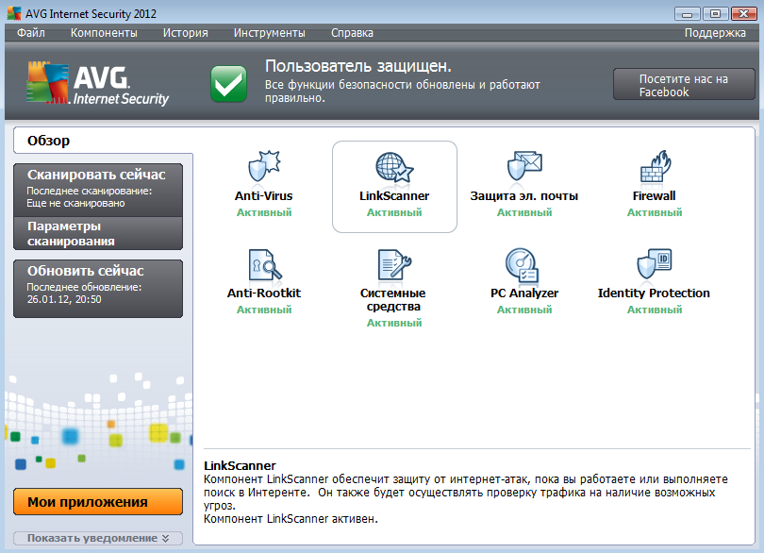Open the Инструменты menu
764x553 pixels.
pyautogui.click(x=270, y=33)
